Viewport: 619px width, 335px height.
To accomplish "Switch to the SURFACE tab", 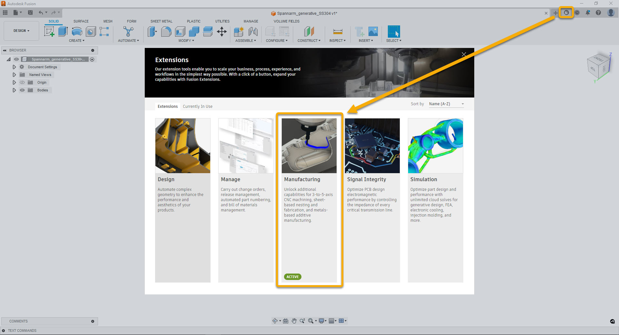I will [x=81, y=21].
